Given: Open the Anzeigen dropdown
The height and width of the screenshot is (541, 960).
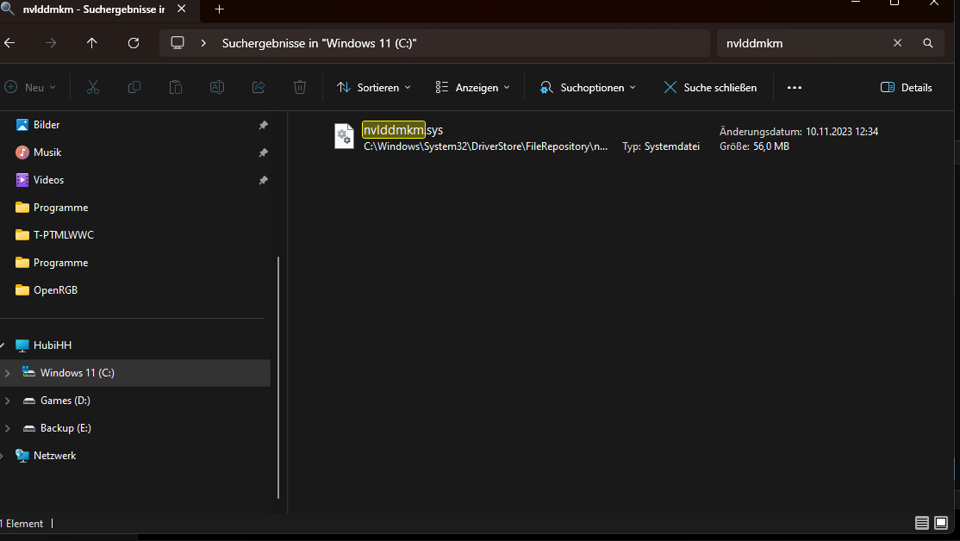Looking at the screenshot, I should coord(472,88).
